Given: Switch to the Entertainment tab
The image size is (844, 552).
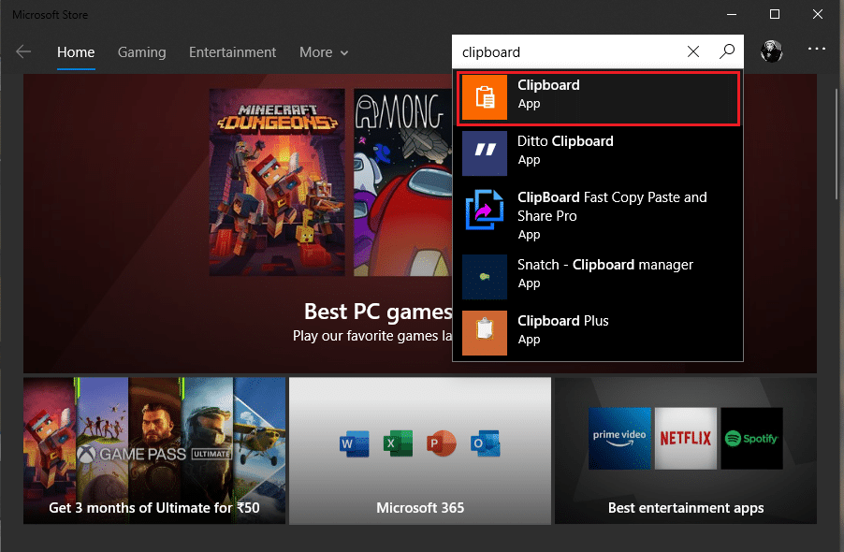Looking at the screenshot, I should 232,52.
